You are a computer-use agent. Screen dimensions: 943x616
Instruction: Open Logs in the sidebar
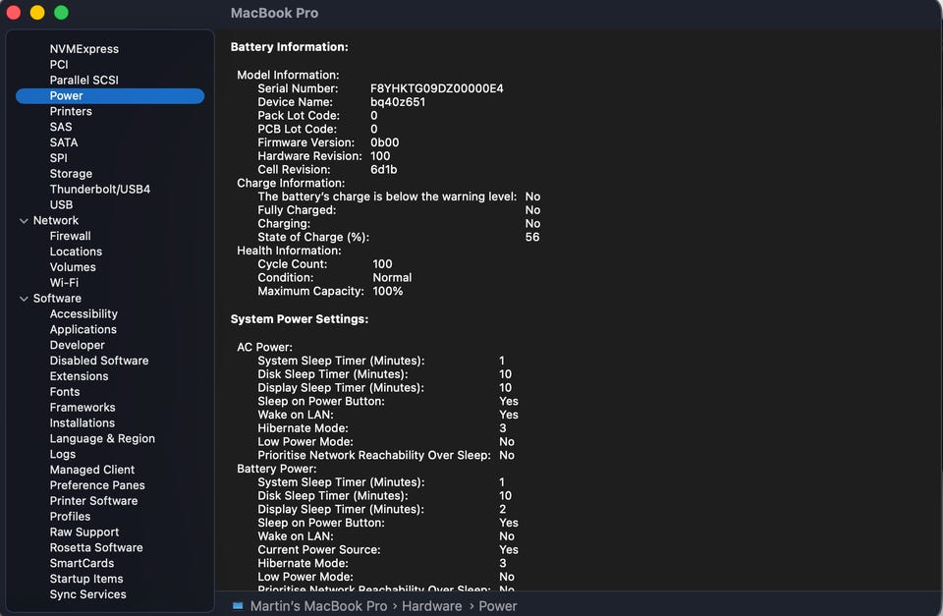(63, 455)
